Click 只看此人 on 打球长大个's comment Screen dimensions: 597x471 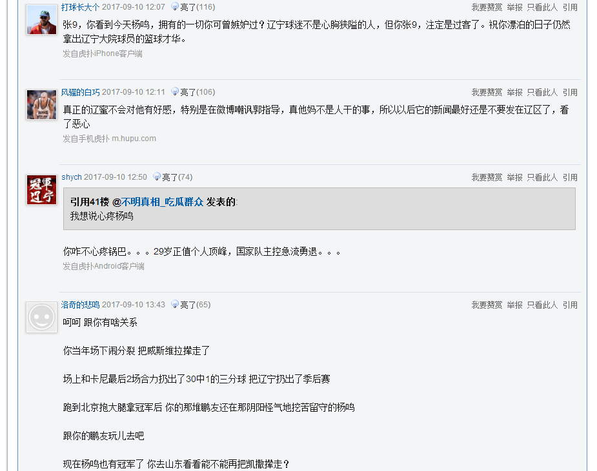click(x=542, y=7)
